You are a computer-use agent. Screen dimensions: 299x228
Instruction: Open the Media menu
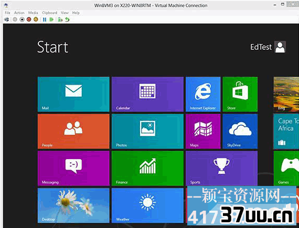pyautogui.click(x=33, y=13)
